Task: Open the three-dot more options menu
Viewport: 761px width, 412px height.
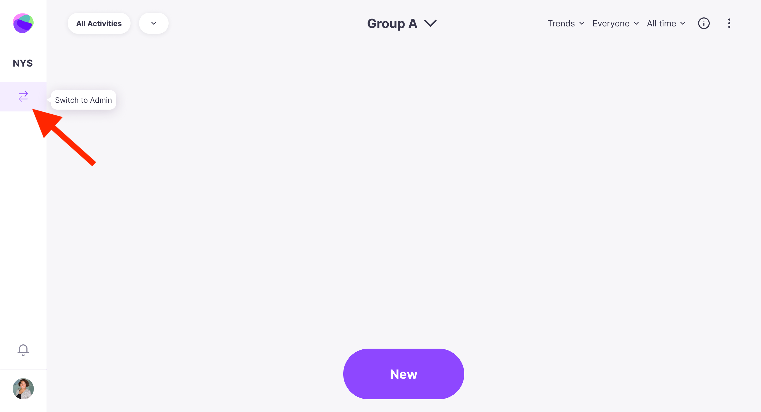Action: (x=729, y=23)
